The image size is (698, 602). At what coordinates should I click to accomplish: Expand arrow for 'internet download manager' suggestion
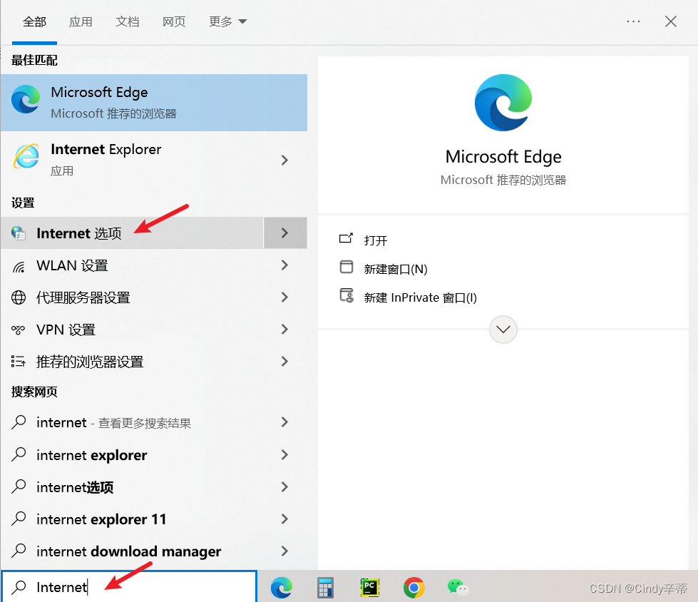285,551
